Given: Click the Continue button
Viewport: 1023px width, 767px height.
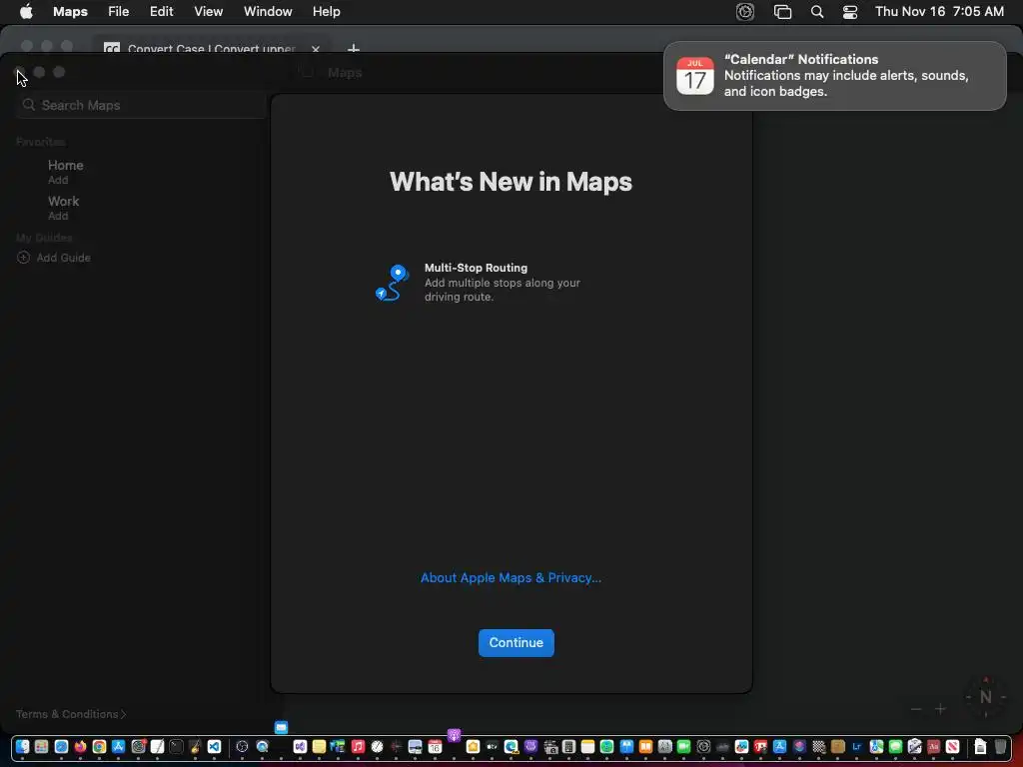Looking at the screenshot, I should (x=515, y=642).
